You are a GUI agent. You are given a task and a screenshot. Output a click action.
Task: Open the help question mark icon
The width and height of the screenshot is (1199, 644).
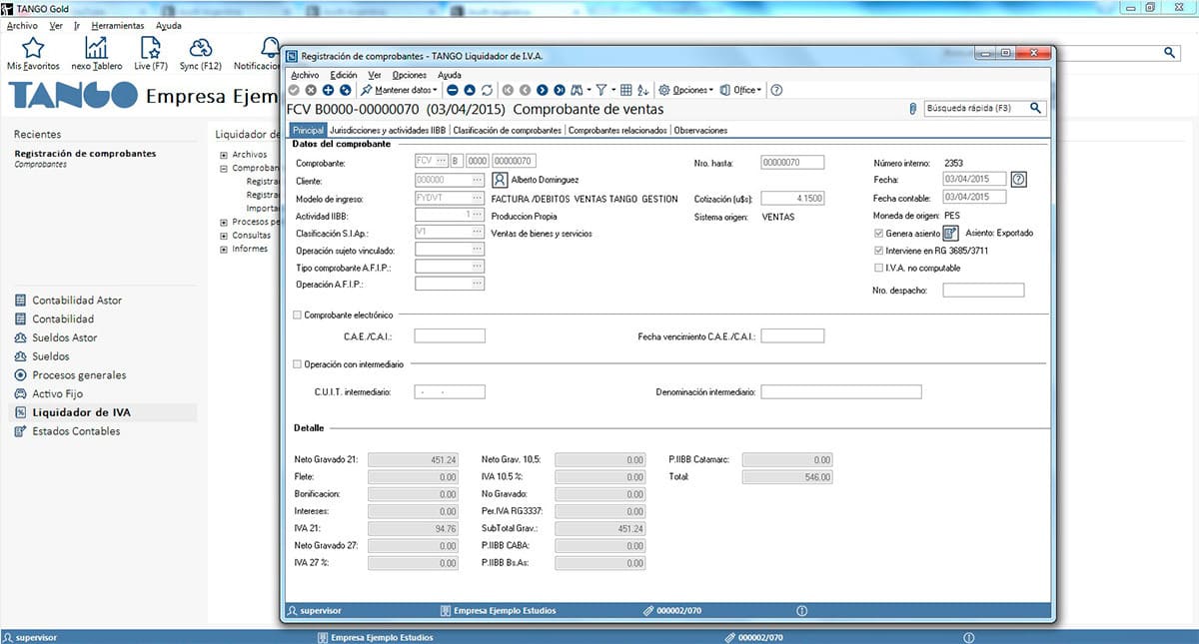pyautogui.click(x=776, y=90)
